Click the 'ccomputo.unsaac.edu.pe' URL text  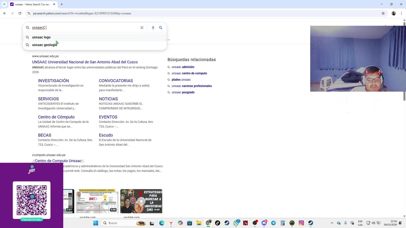pos(49,155)
